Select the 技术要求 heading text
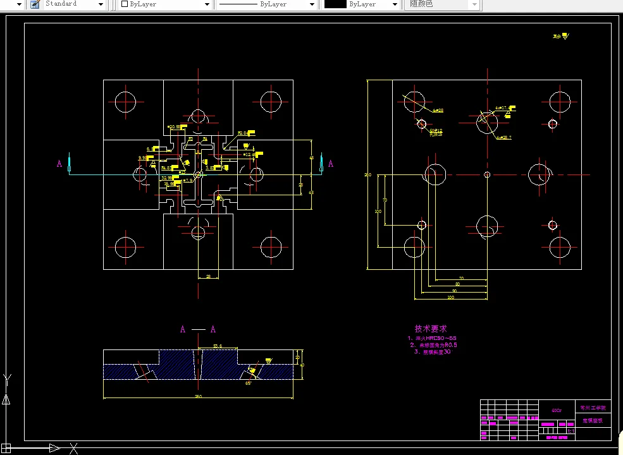 tap(431, 329)
